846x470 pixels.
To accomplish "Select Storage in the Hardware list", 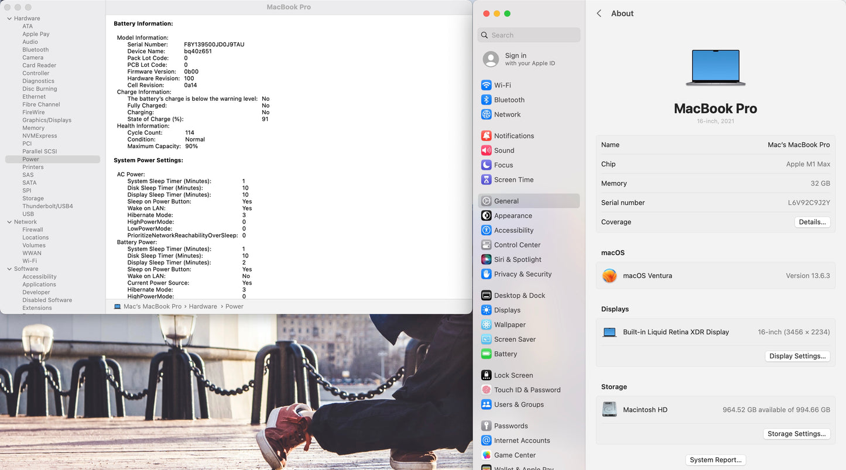I will tap(33, 198).
